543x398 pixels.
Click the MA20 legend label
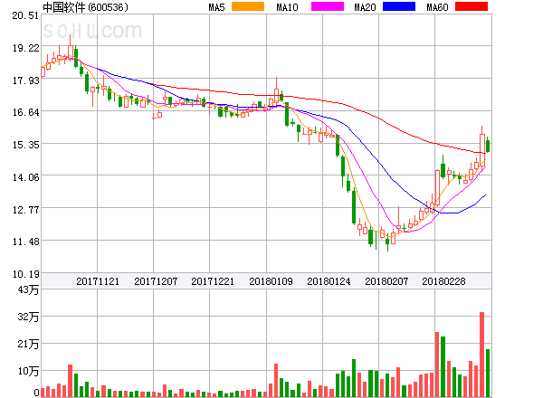[365, 7]
